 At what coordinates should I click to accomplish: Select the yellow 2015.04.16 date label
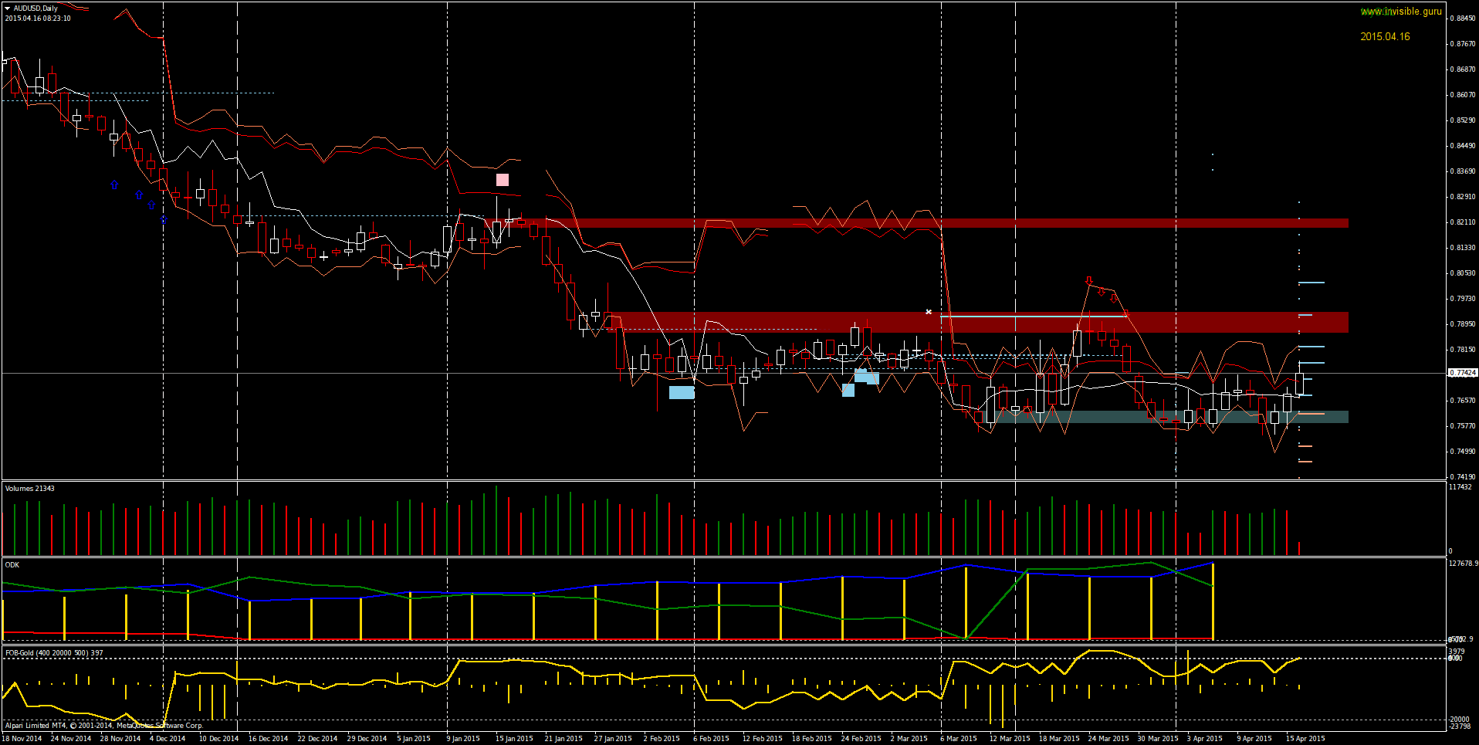click(x=1385, y=36)
